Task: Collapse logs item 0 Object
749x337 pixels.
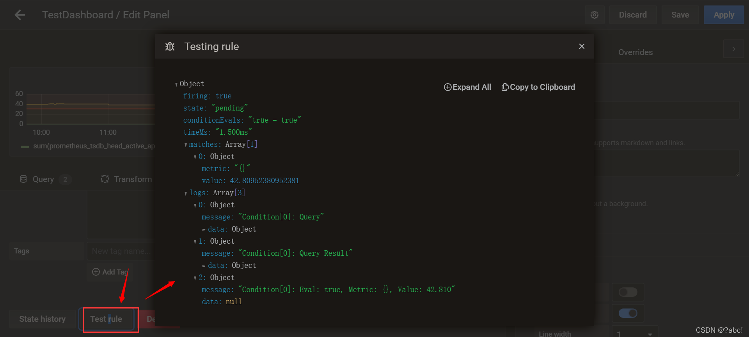Action: tap(195, 205)
